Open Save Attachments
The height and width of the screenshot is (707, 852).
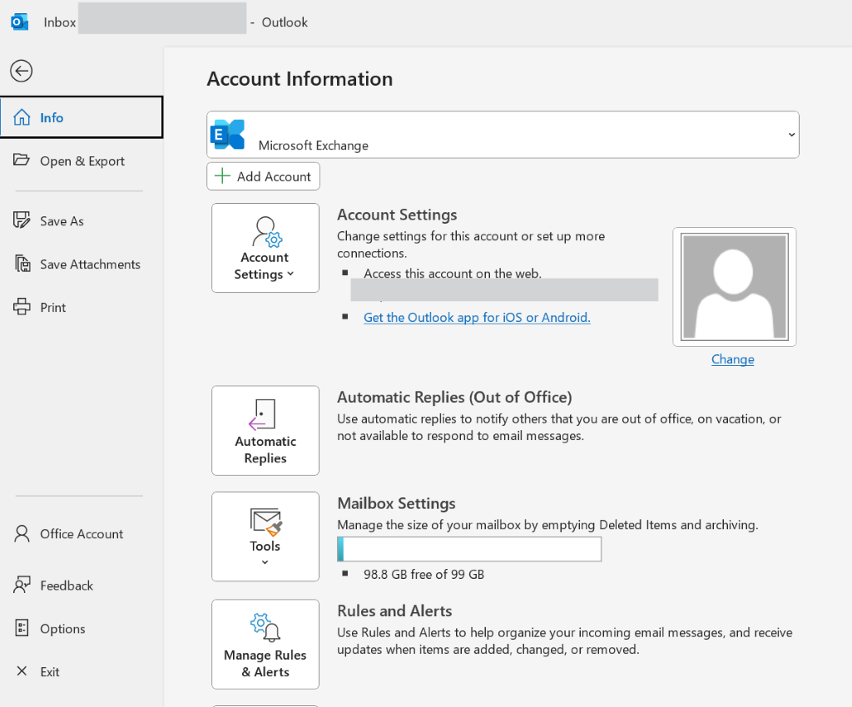coord(90,264)
